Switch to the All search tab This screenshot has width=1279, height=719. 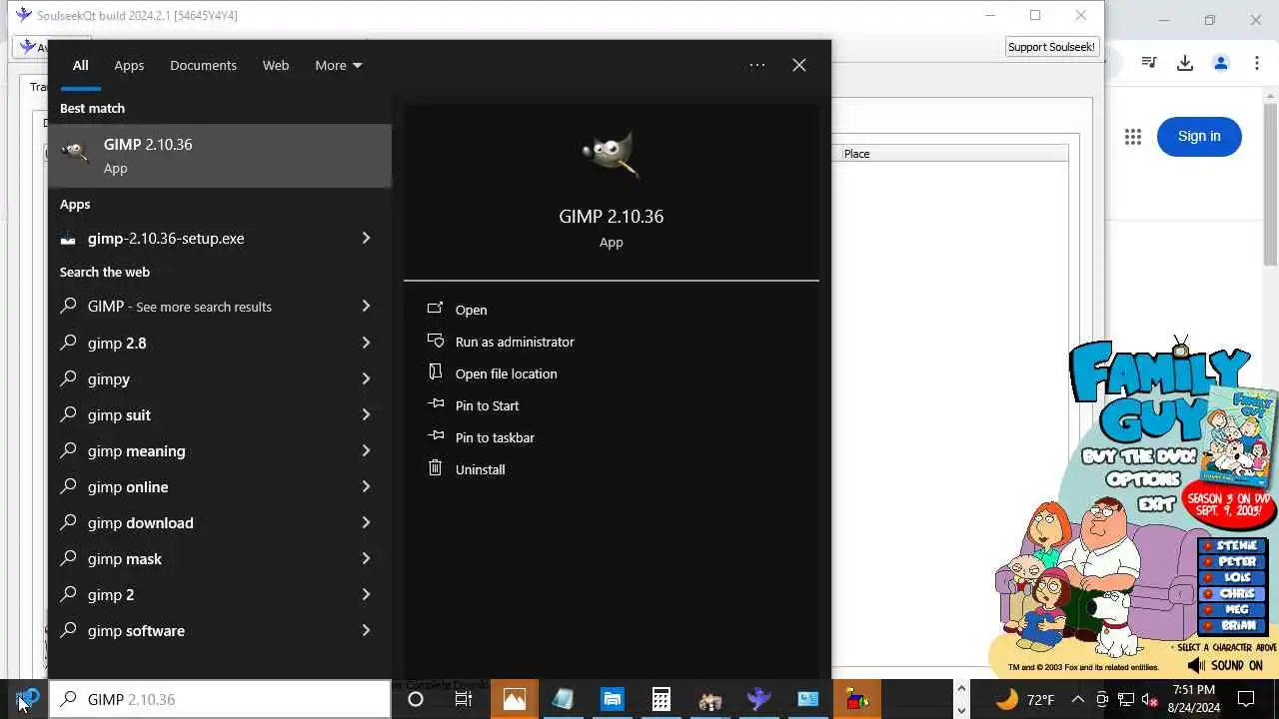click(80, 65)
